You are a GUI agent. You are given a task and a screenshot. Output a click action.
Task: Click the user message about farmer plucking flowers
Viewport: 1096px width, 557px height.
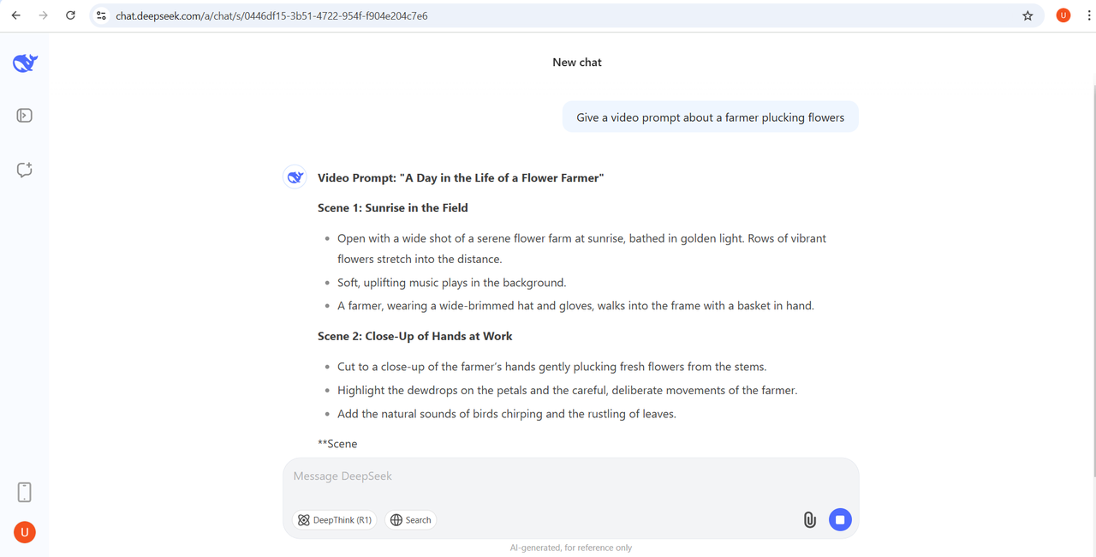click(x=711, y=117)
